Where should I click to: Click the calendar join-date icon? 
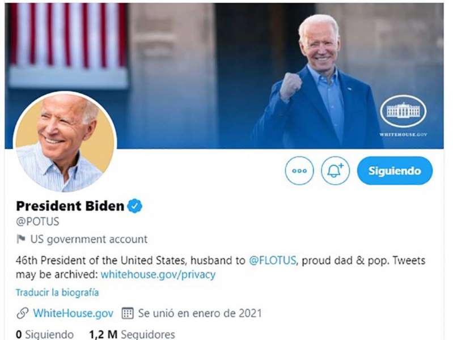point(128,313)
